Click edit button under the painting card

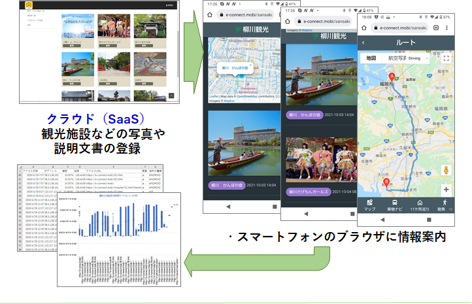click(144, 84)
